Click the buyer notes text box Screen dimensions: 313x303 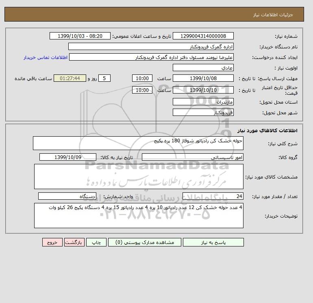[x=139, y=216]
